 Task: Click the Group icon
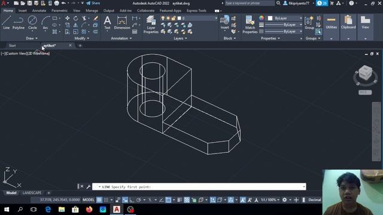point(309,23)
